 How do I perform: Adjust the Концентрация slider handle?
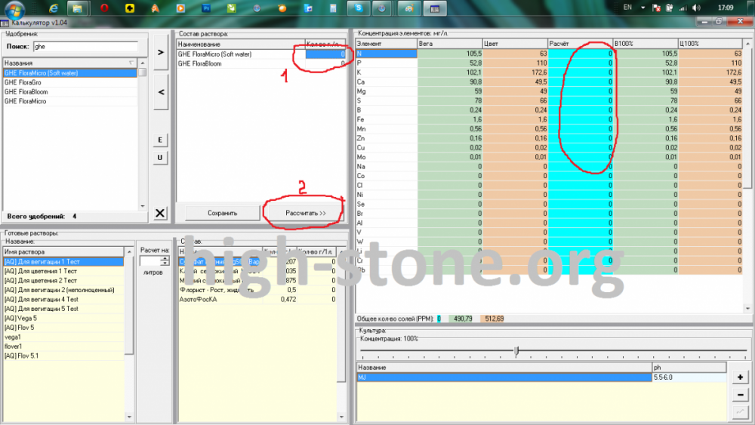[x=516, y=351]
